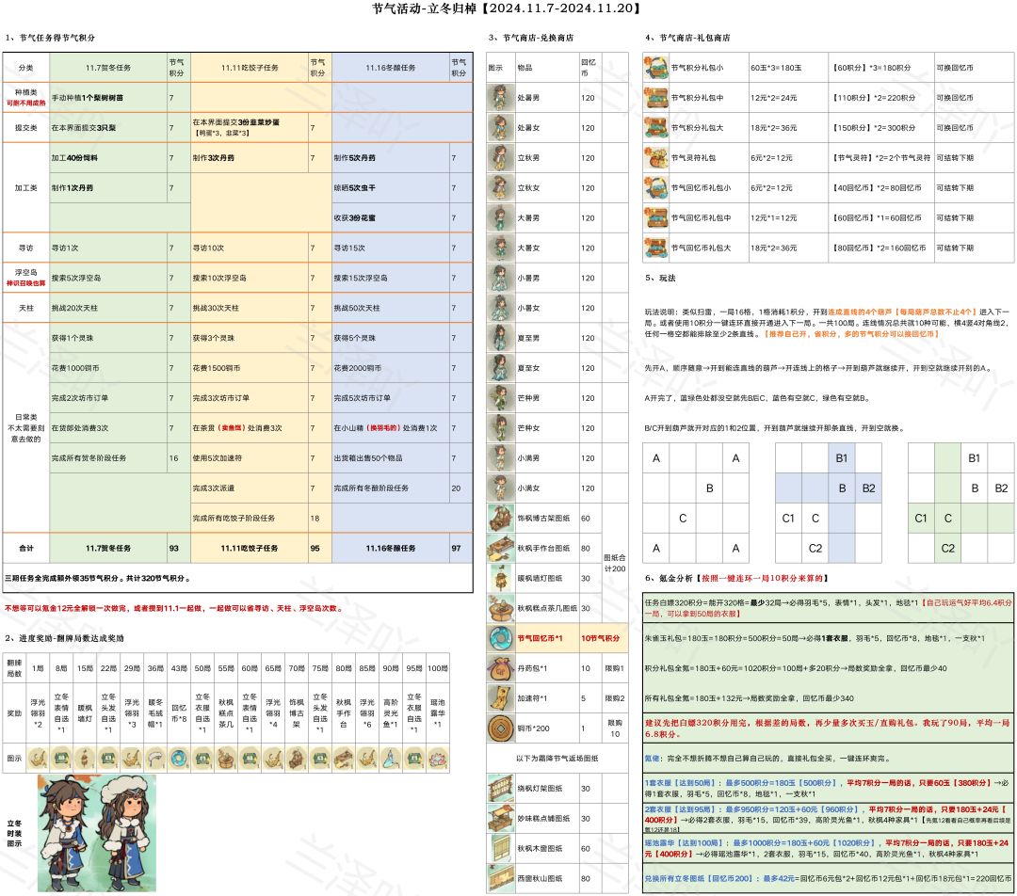Click the 秋枫木窗图纸 window icon

(501, 848)
